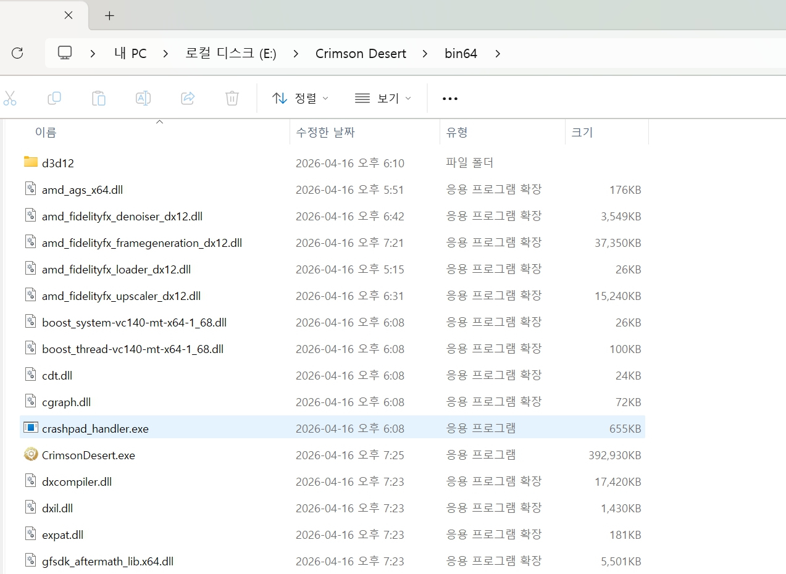Sort by the 수정한 날짜 column header
This screenshot has height=574, width=786.
point(325,132)
